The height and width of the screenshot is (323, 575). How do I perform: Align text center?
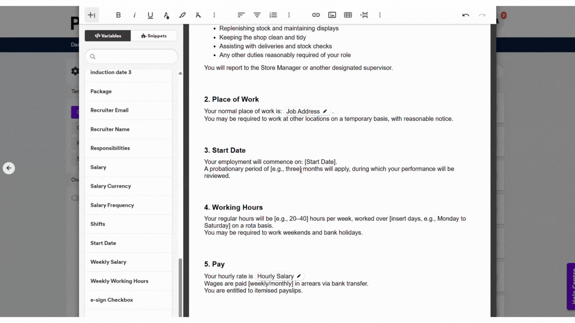point(257,15)
